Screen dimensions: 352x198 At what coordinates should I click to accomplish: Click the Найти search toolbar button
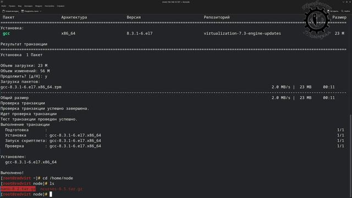[x=345, y=11]
